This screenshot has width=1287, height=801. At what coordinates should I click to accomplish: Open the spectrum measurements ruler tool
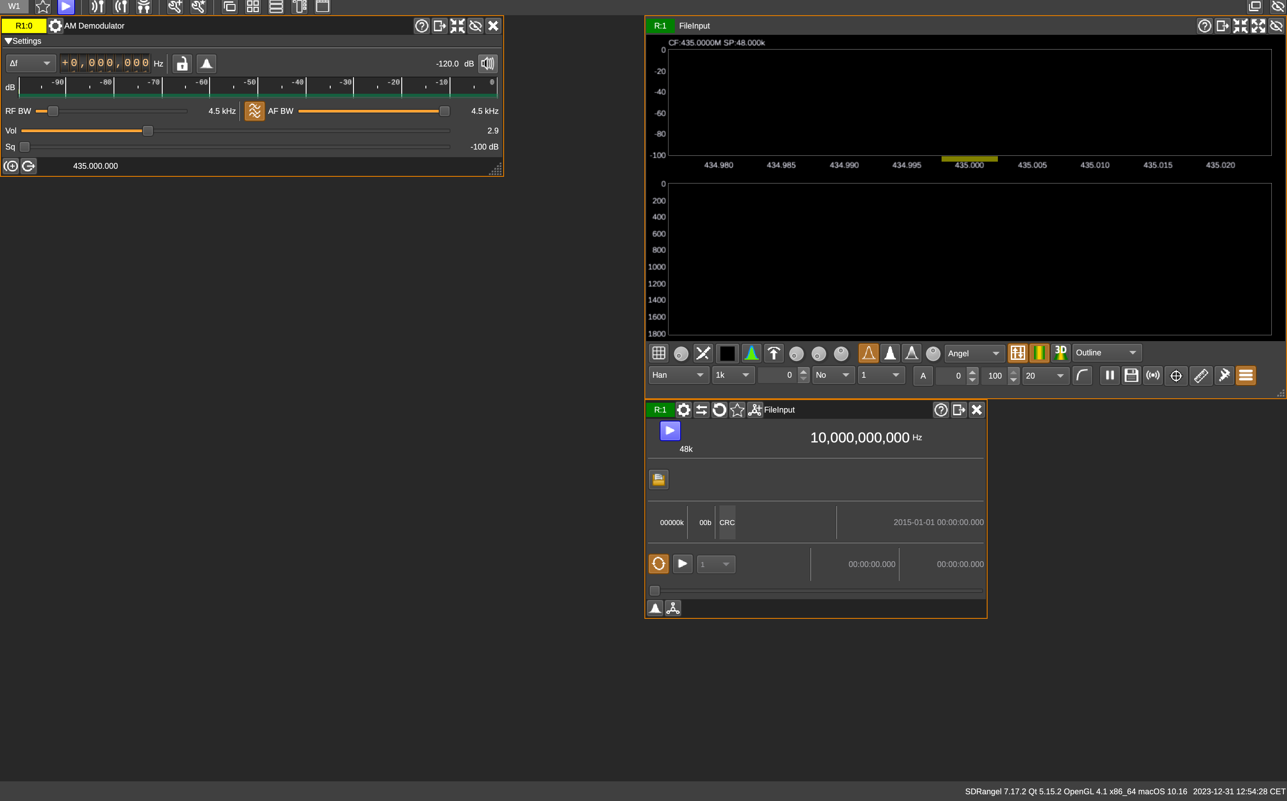pyautogui.click(x=1201, y=375)
